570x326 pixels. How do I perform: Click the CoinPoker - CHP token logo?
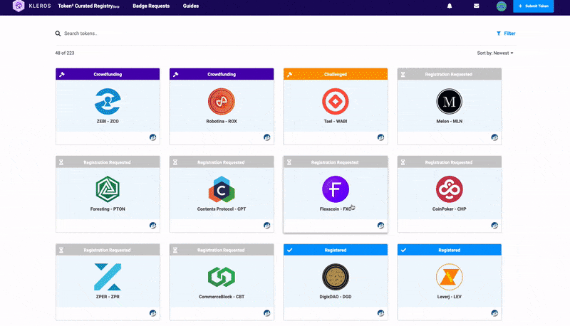(x=450, y=189)
